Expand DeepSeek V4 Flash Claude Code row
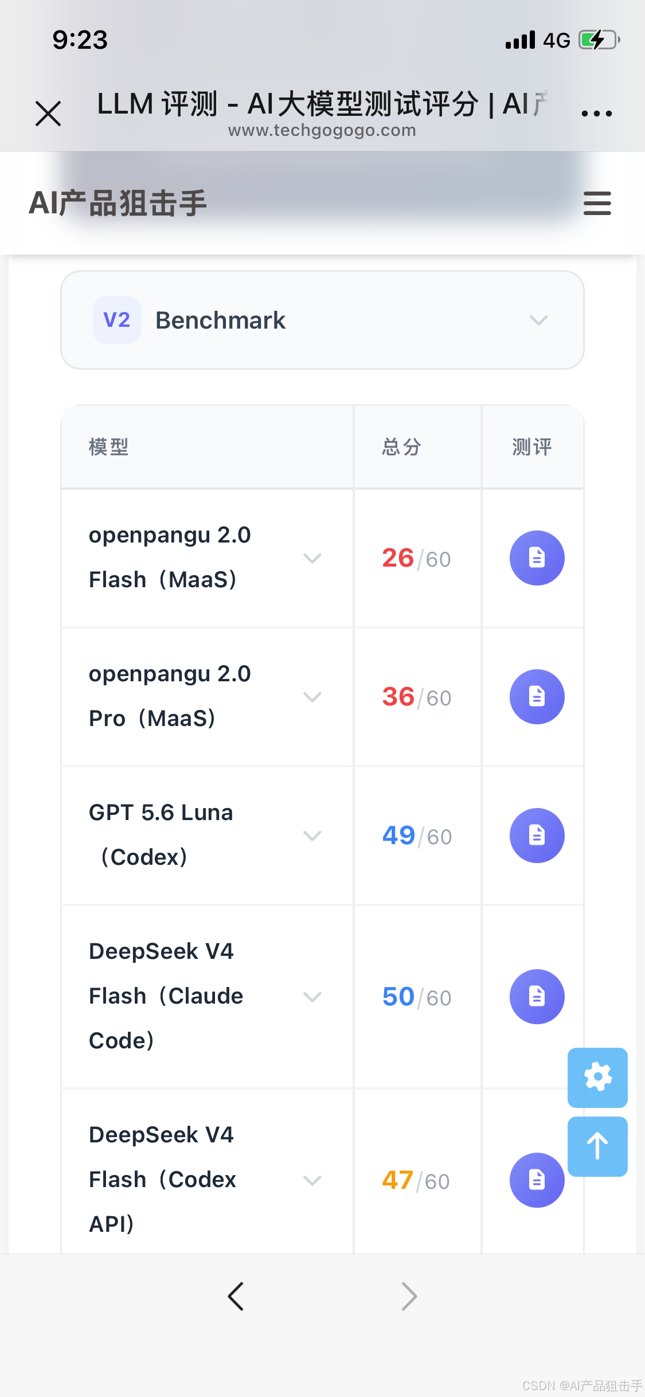 click(x=312, y=997)
